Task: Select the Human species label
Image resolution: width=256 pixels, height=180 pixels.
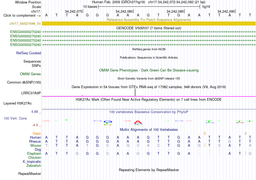Action: (x=35, y=138)
